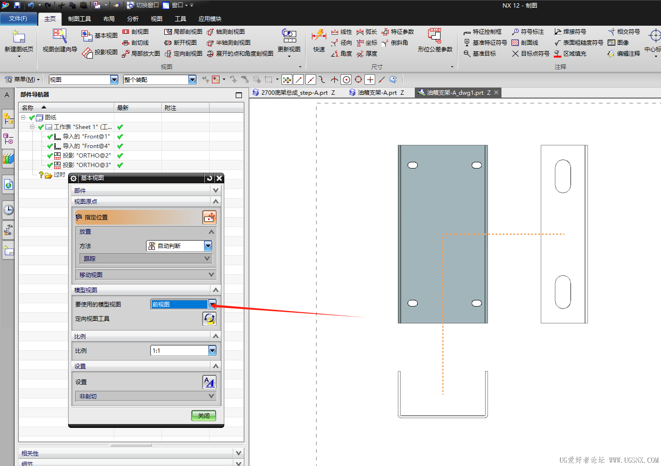This screenshot has height=466, width=661.
Task: Open the File (文件) menu
Action: tap(18, 19)
